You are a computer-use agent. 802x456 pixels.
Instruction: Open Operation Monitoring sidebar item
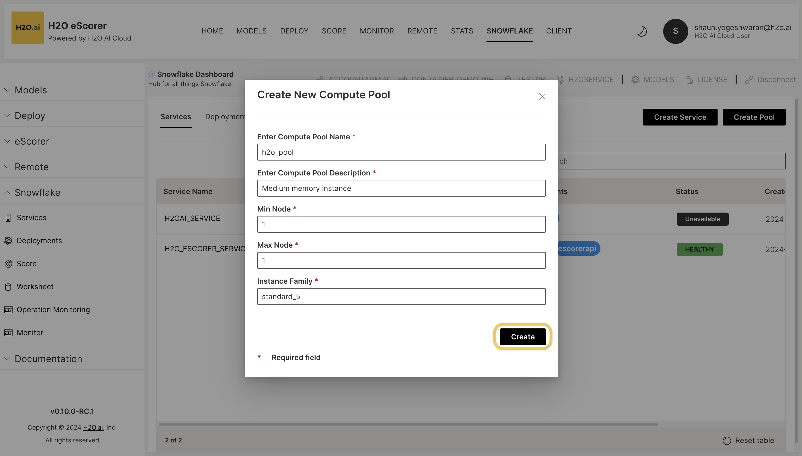pyautogui.click(x=53, y=309)
